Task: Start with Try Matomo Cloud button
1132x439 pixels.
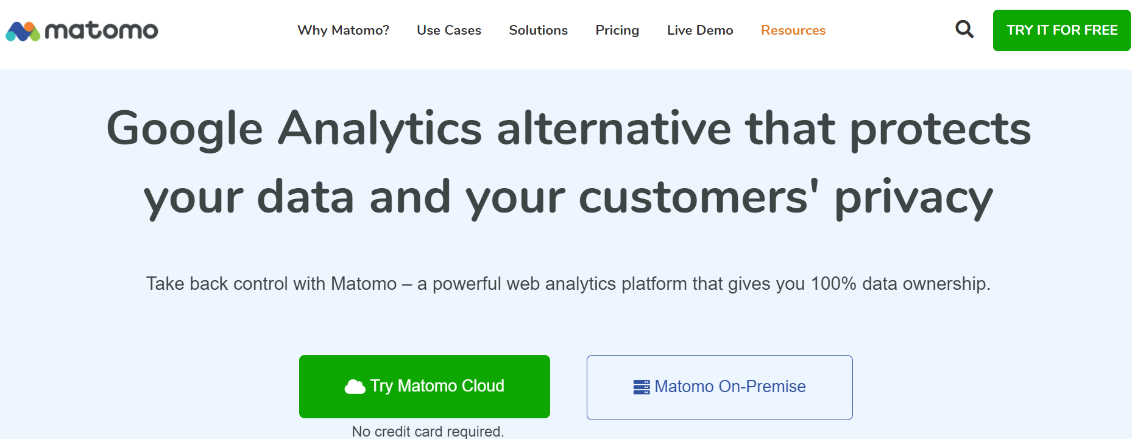Action: click(425, 387)
